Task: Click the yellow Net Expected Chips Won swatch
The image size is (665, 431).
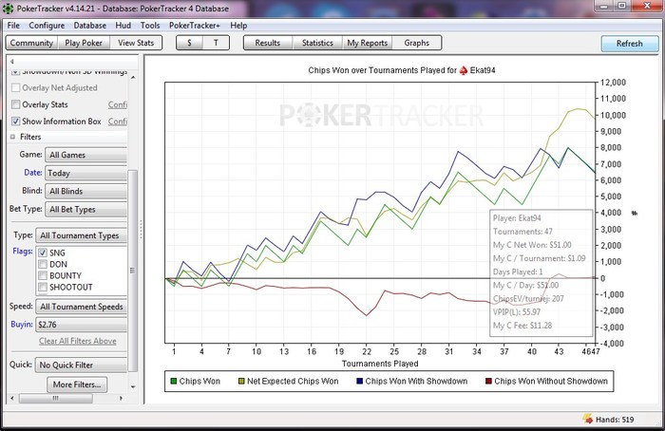Action: [241, 381]
